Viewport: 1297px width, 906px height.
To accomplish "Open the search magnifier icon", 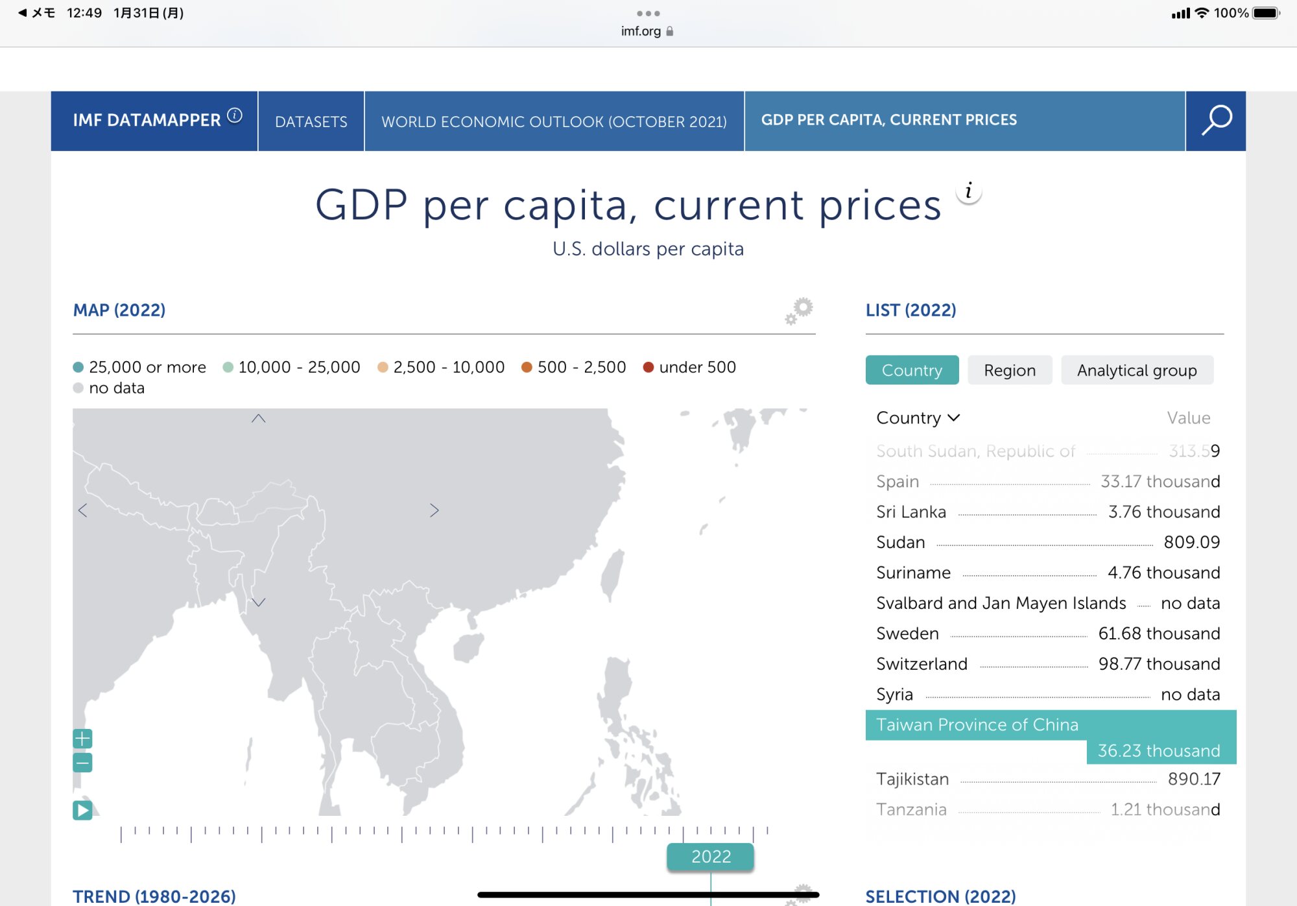I will click(1215, 121).
